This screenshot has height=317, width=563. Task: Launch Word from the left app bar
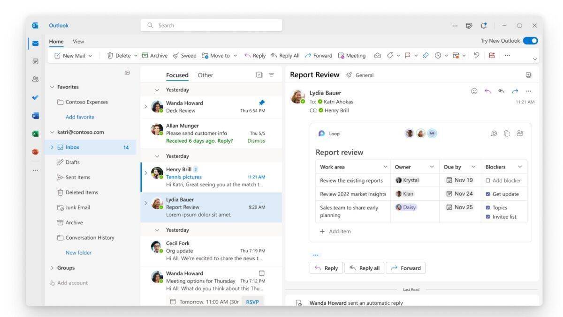(x=35, y=116)
